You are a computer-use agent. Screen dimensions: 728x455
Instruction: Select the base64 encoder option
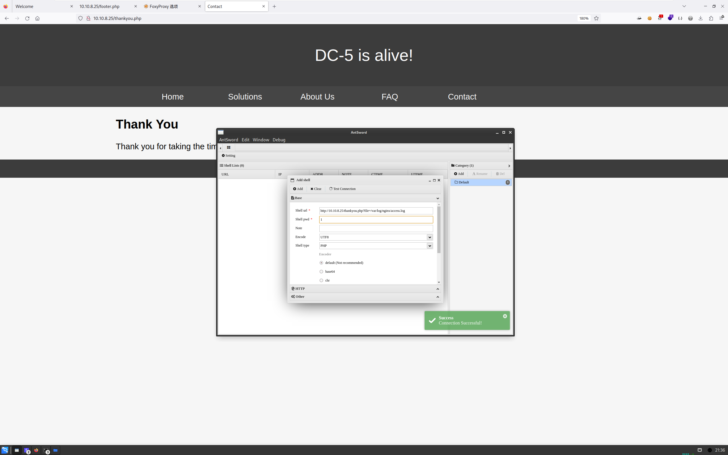[321, 272]
